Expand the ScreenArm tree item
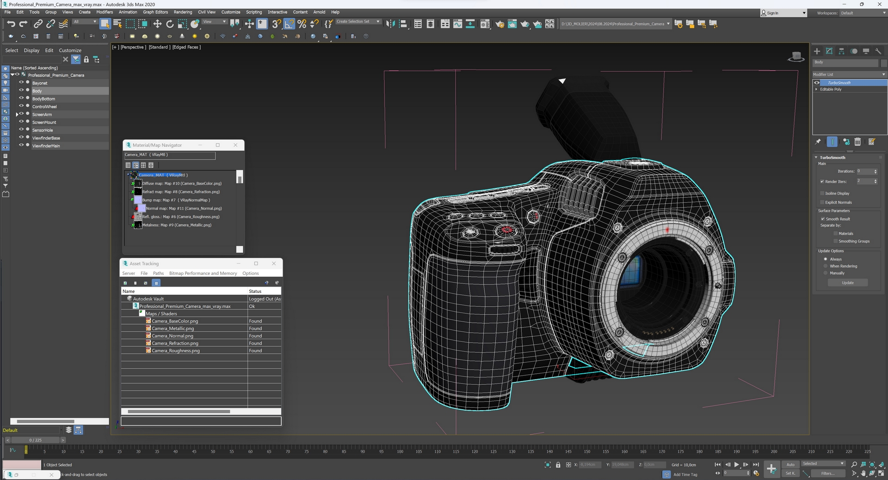The image size is (888, 480). click(17, 114)
